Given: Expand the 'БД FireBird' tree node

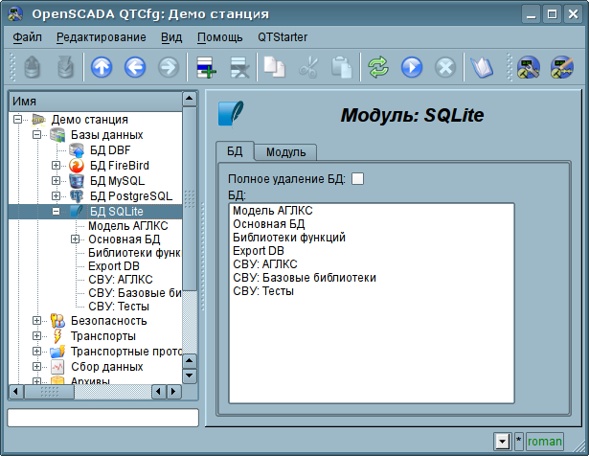Looking at the screenshot, I should tap(56, 166).
